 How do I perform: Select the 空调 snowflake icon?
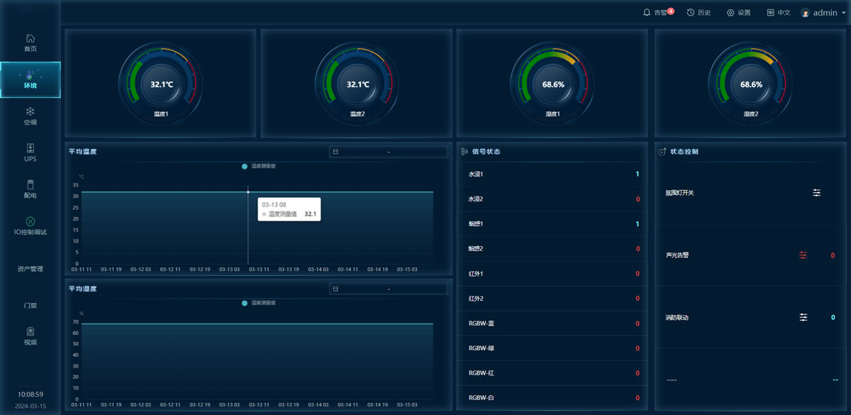click(30, 112)
